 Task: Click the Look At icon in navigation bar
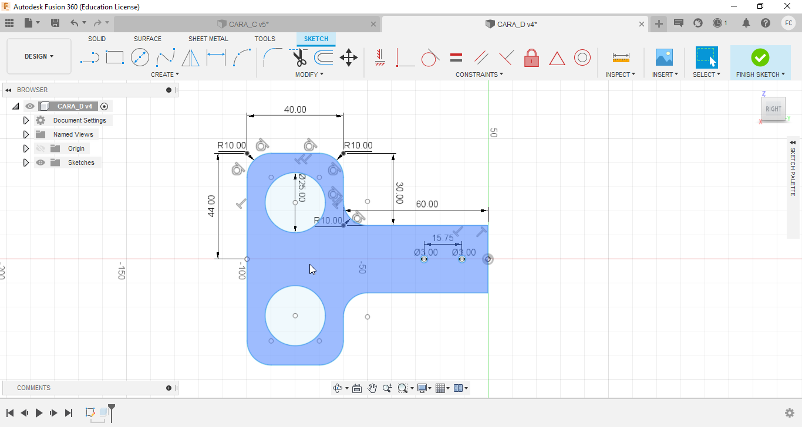coord(356,388)
